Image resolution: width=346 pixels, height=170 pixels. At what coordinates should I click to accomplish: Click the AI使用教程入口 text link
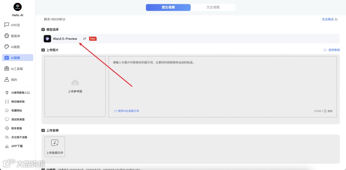tap(21, 93)
